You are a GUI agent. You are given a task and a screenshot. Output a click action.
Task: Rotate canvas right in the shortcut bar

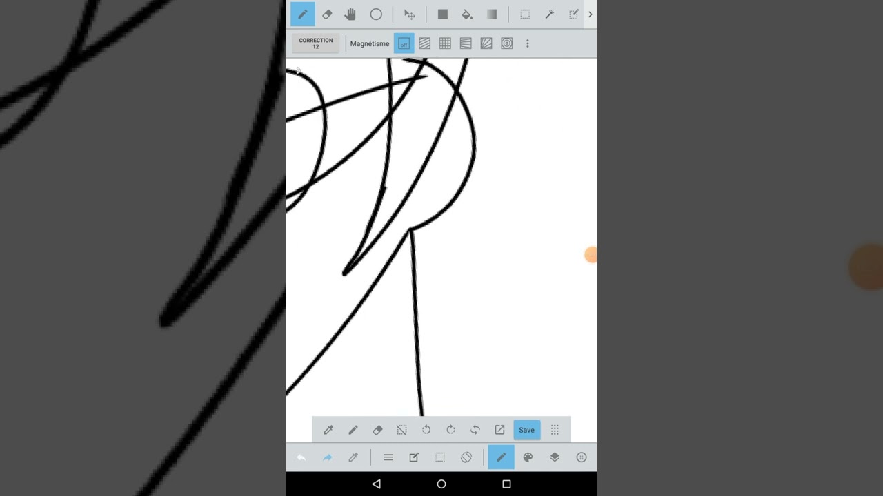(x=450, y=430)
